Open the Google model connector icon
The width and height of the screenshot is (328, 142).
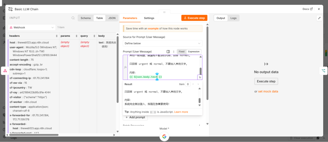click(x=164, y=137)
